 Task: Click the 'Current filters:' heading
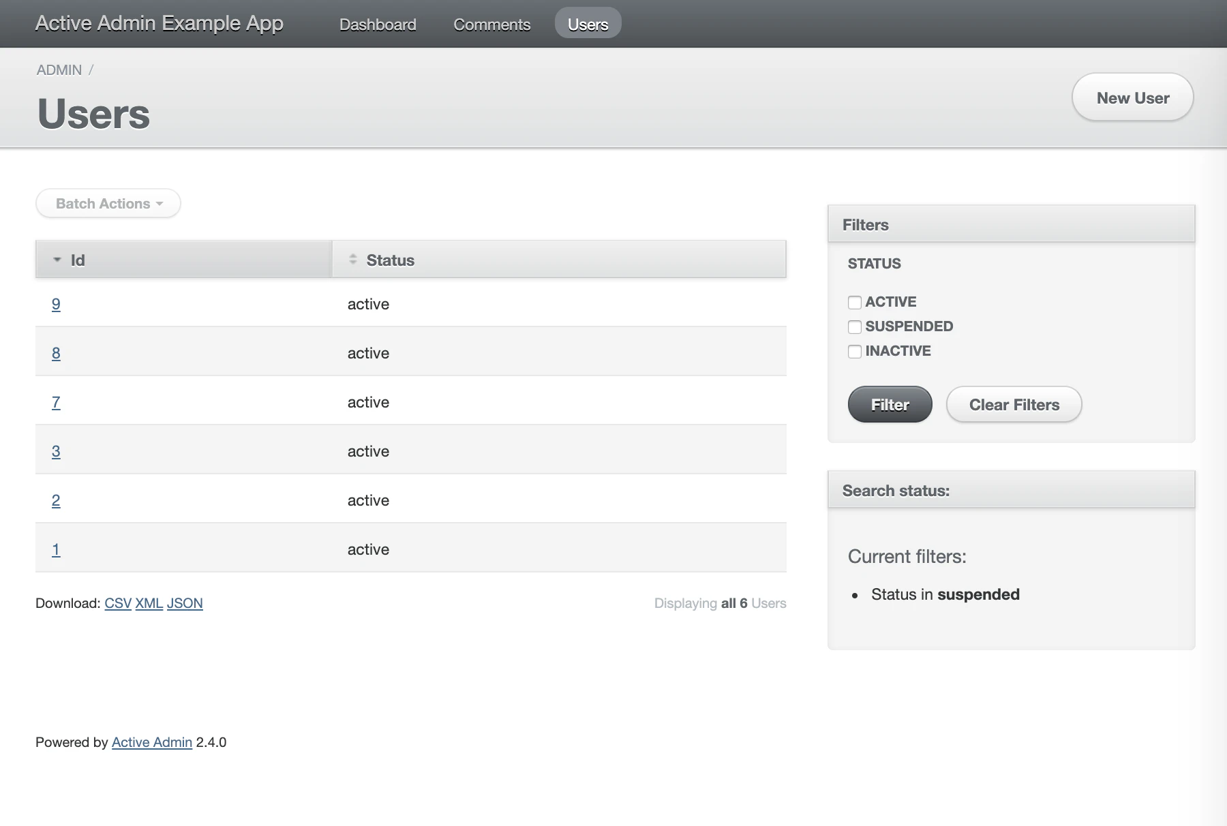pos(907,556)
